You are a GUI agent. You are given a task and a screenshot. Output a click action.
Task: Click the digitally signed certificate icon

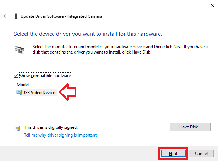coord(17,128)
